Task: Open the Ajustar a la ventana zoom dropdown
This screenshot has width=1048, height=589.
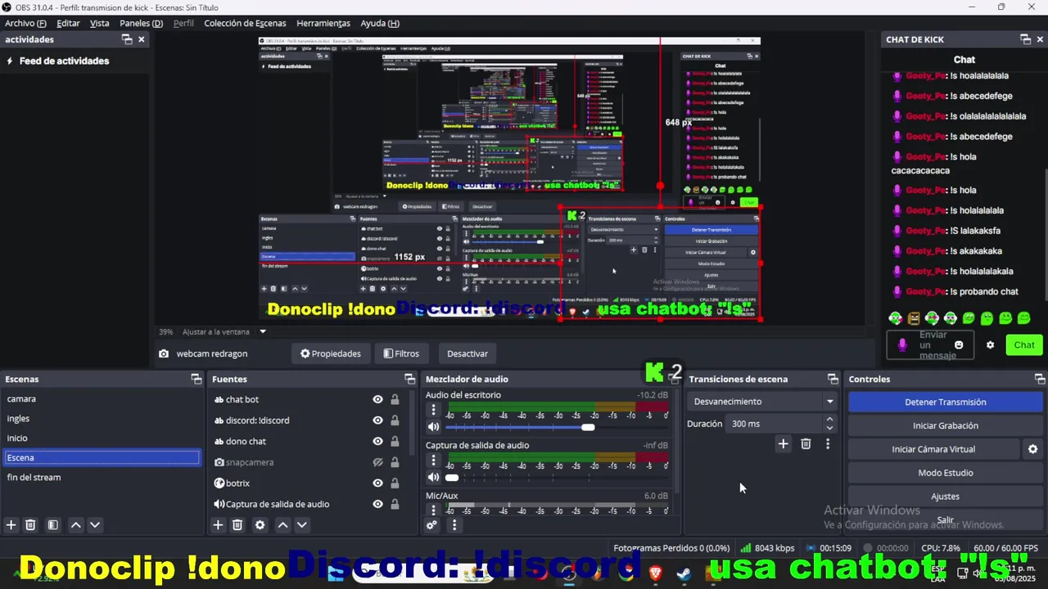Action: (263, 331)
